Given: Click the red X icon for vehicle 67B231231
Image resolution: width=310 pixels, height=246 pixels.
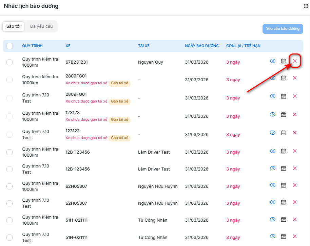Looking at the screenshot, I should point(294,61).
